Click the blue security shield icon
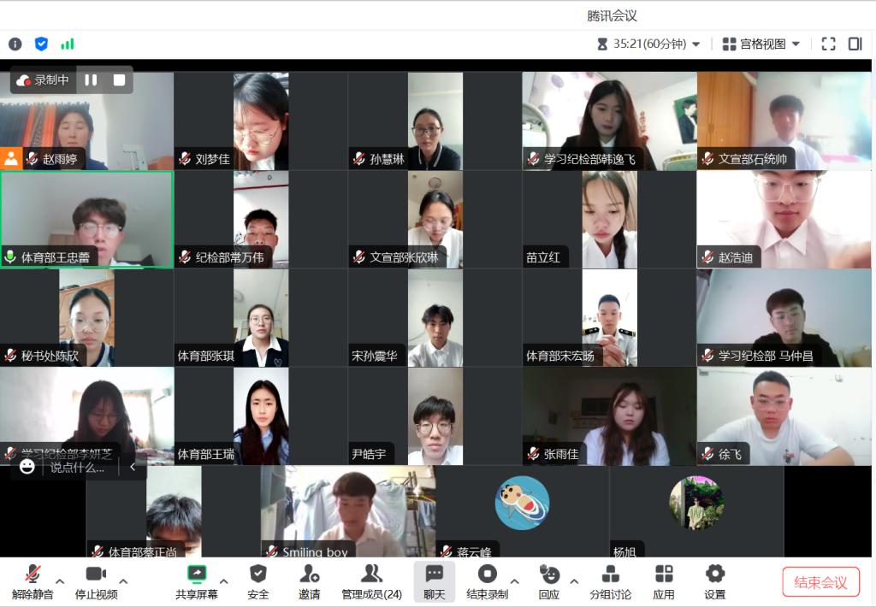The width and height of the screenshot is (876, 607). (x=41, y=44)
